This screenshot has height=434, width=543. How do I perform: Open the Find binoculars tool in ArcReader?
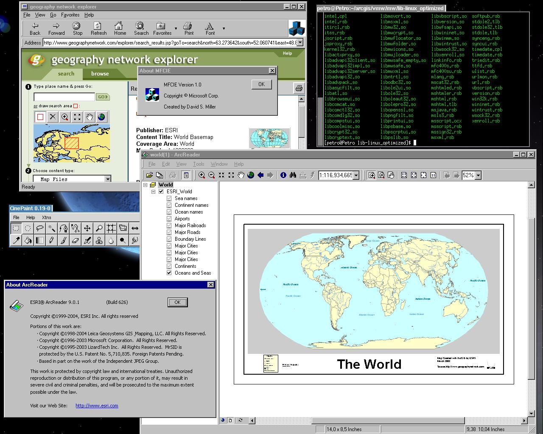(x=293, y=175)
